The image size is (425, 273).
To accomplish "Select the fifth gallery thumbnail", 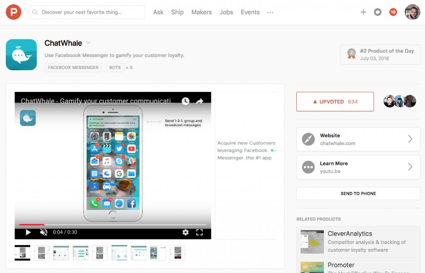I will click(100, 253).
